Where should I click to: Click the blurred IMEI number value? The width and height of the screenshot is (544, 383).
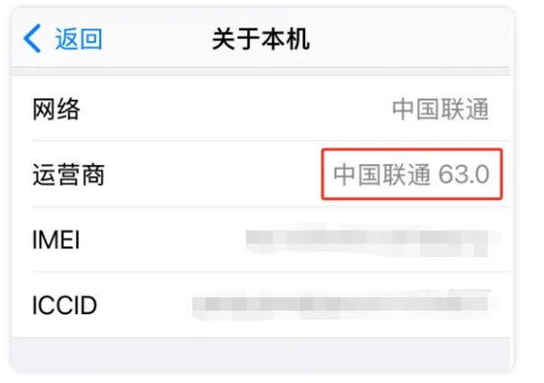point(373,240)
